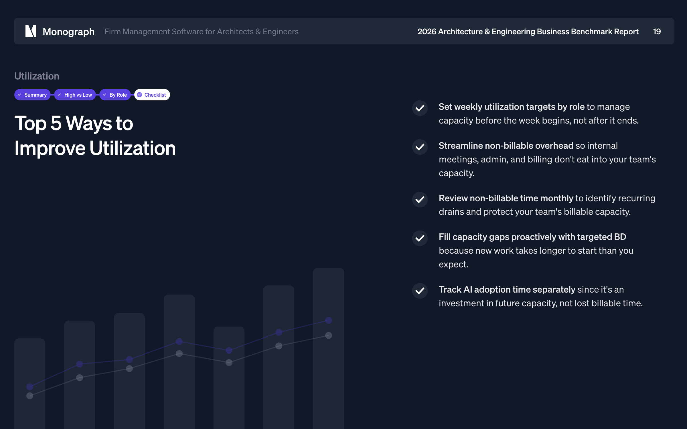Click the topmost purple chart data point
This screenshot has width=687, height=429.
tap(329, 320)
